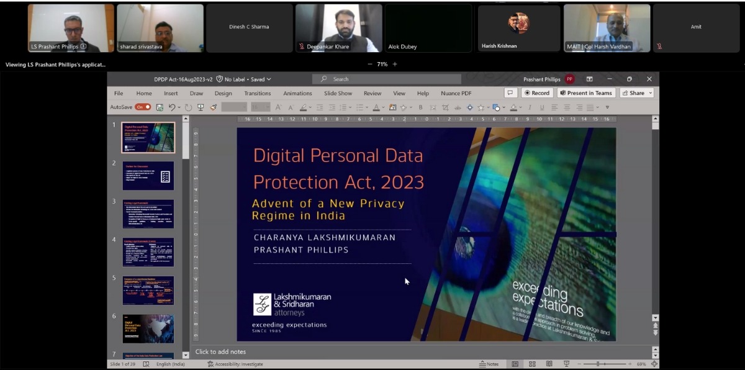Screen dimensions: 745x370
Task: Start slideshow from beginning toolbar icon
Action: (x=201, y=107)
